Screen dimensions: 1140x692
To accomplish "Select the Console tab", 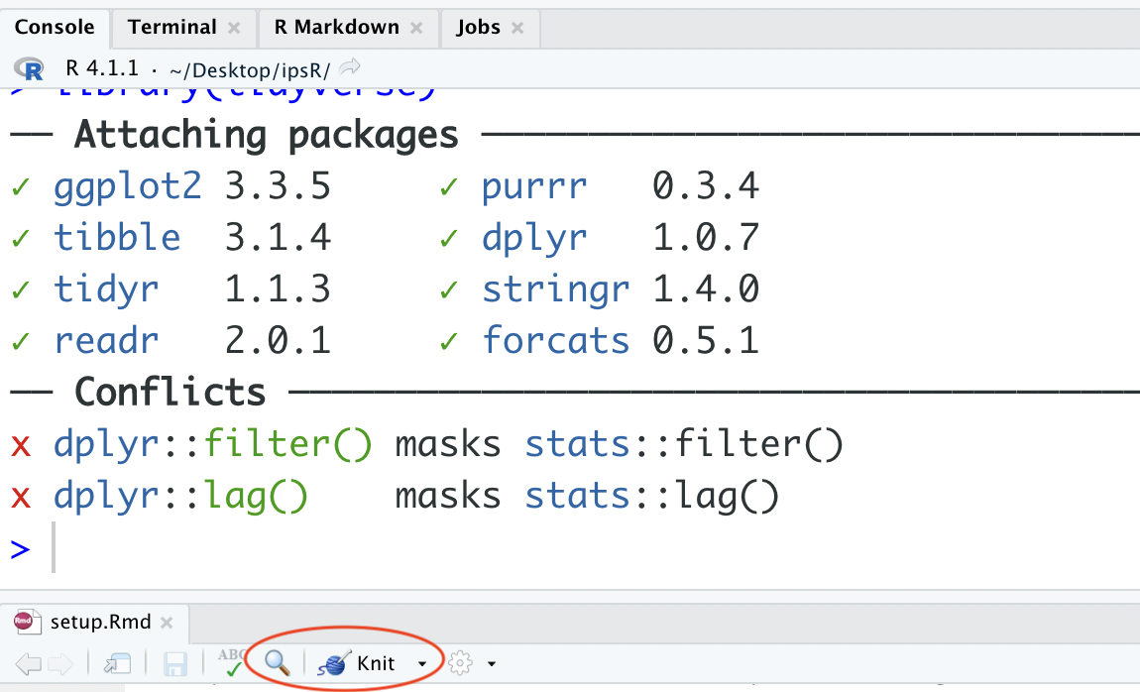I will click(x=55, y=27).
